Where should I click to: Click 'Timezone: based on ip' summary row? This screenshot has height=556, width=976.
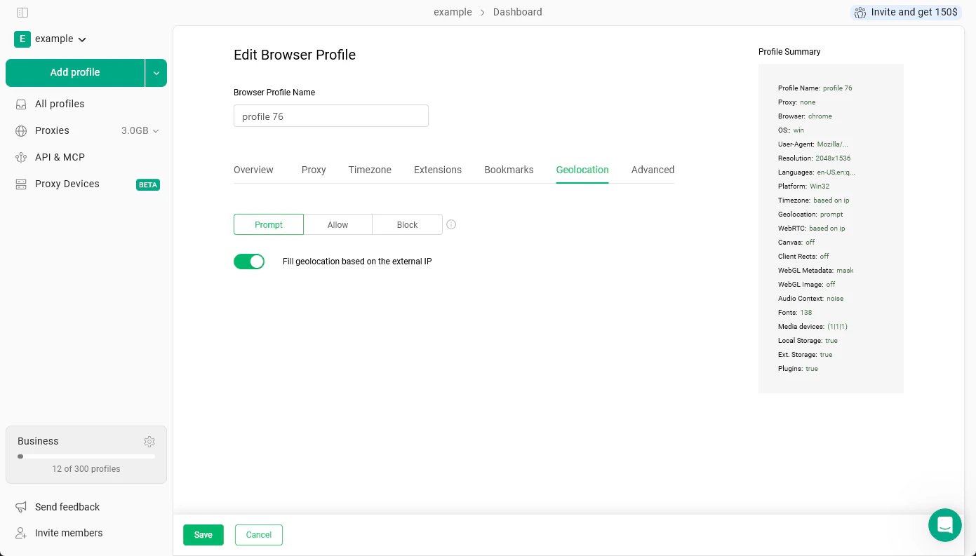click(x=814, y=201)
